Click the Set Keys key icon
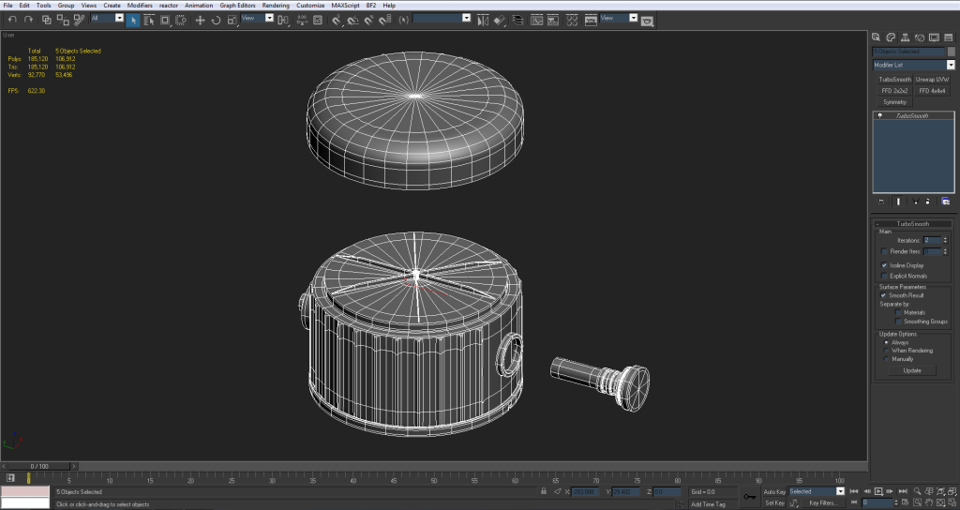 [x=749, y=497]
